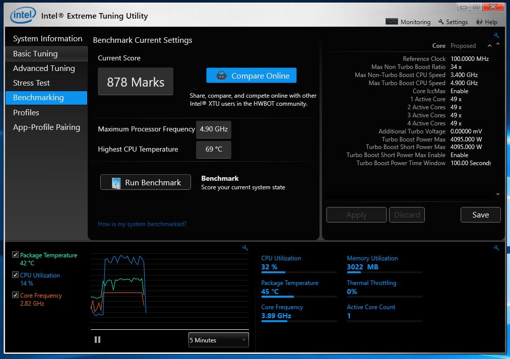The image size is (510, 359).
Task: Save the current settings
Action: (x=480, y=215)
